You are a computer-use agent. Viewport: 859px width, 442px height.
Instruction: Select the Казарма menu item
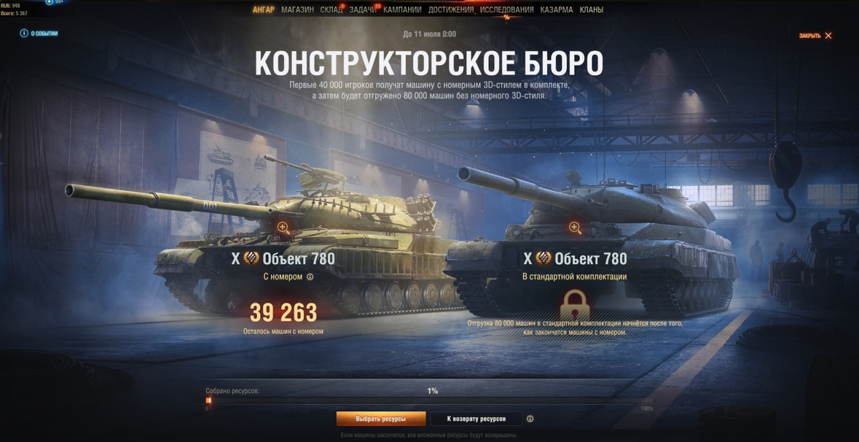coord(556,10)
